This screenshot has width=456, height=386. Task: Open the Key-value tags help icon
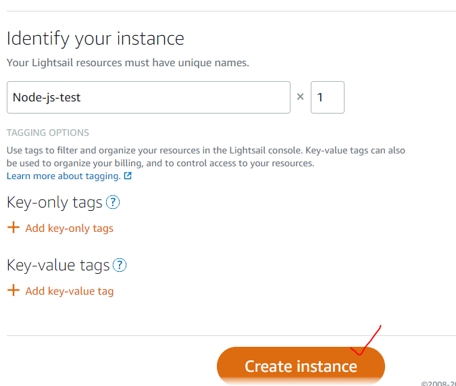(120, 266)
